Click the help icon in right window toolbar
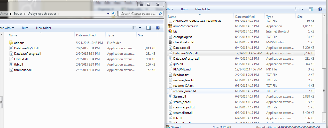Image resolution: width=328 pixels, height=128 pixels. 320,9
